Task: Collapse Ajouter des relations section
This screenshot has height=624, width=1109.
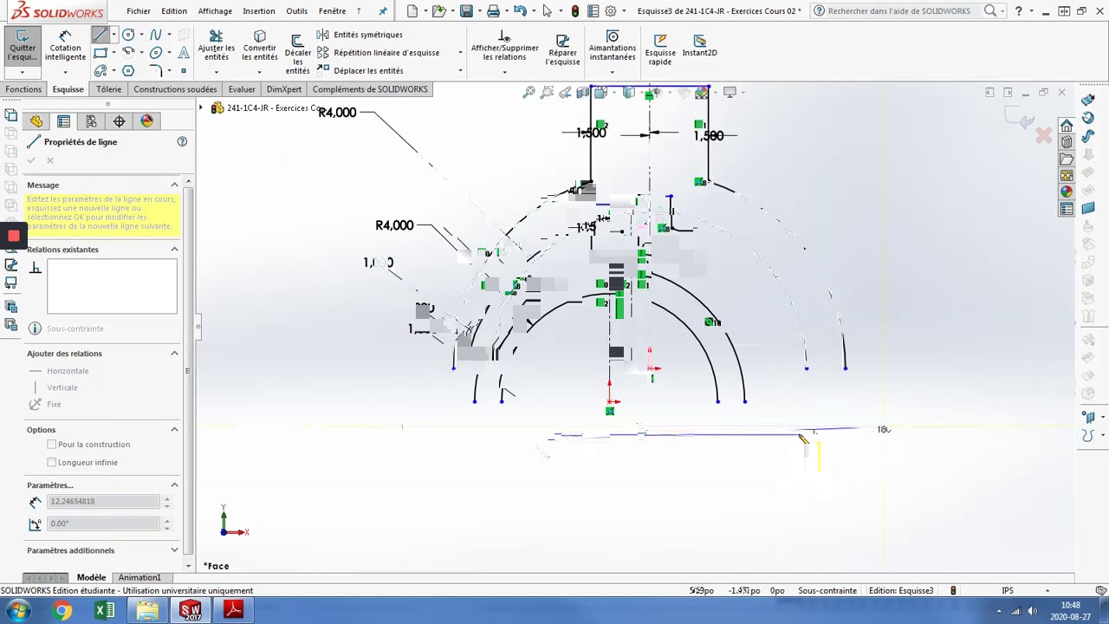Action: [x=174, y=354]
